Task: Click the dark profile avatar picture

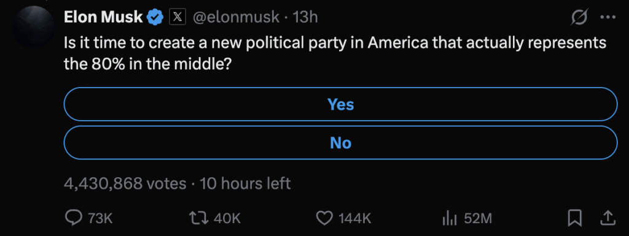Action: point(34,26)
